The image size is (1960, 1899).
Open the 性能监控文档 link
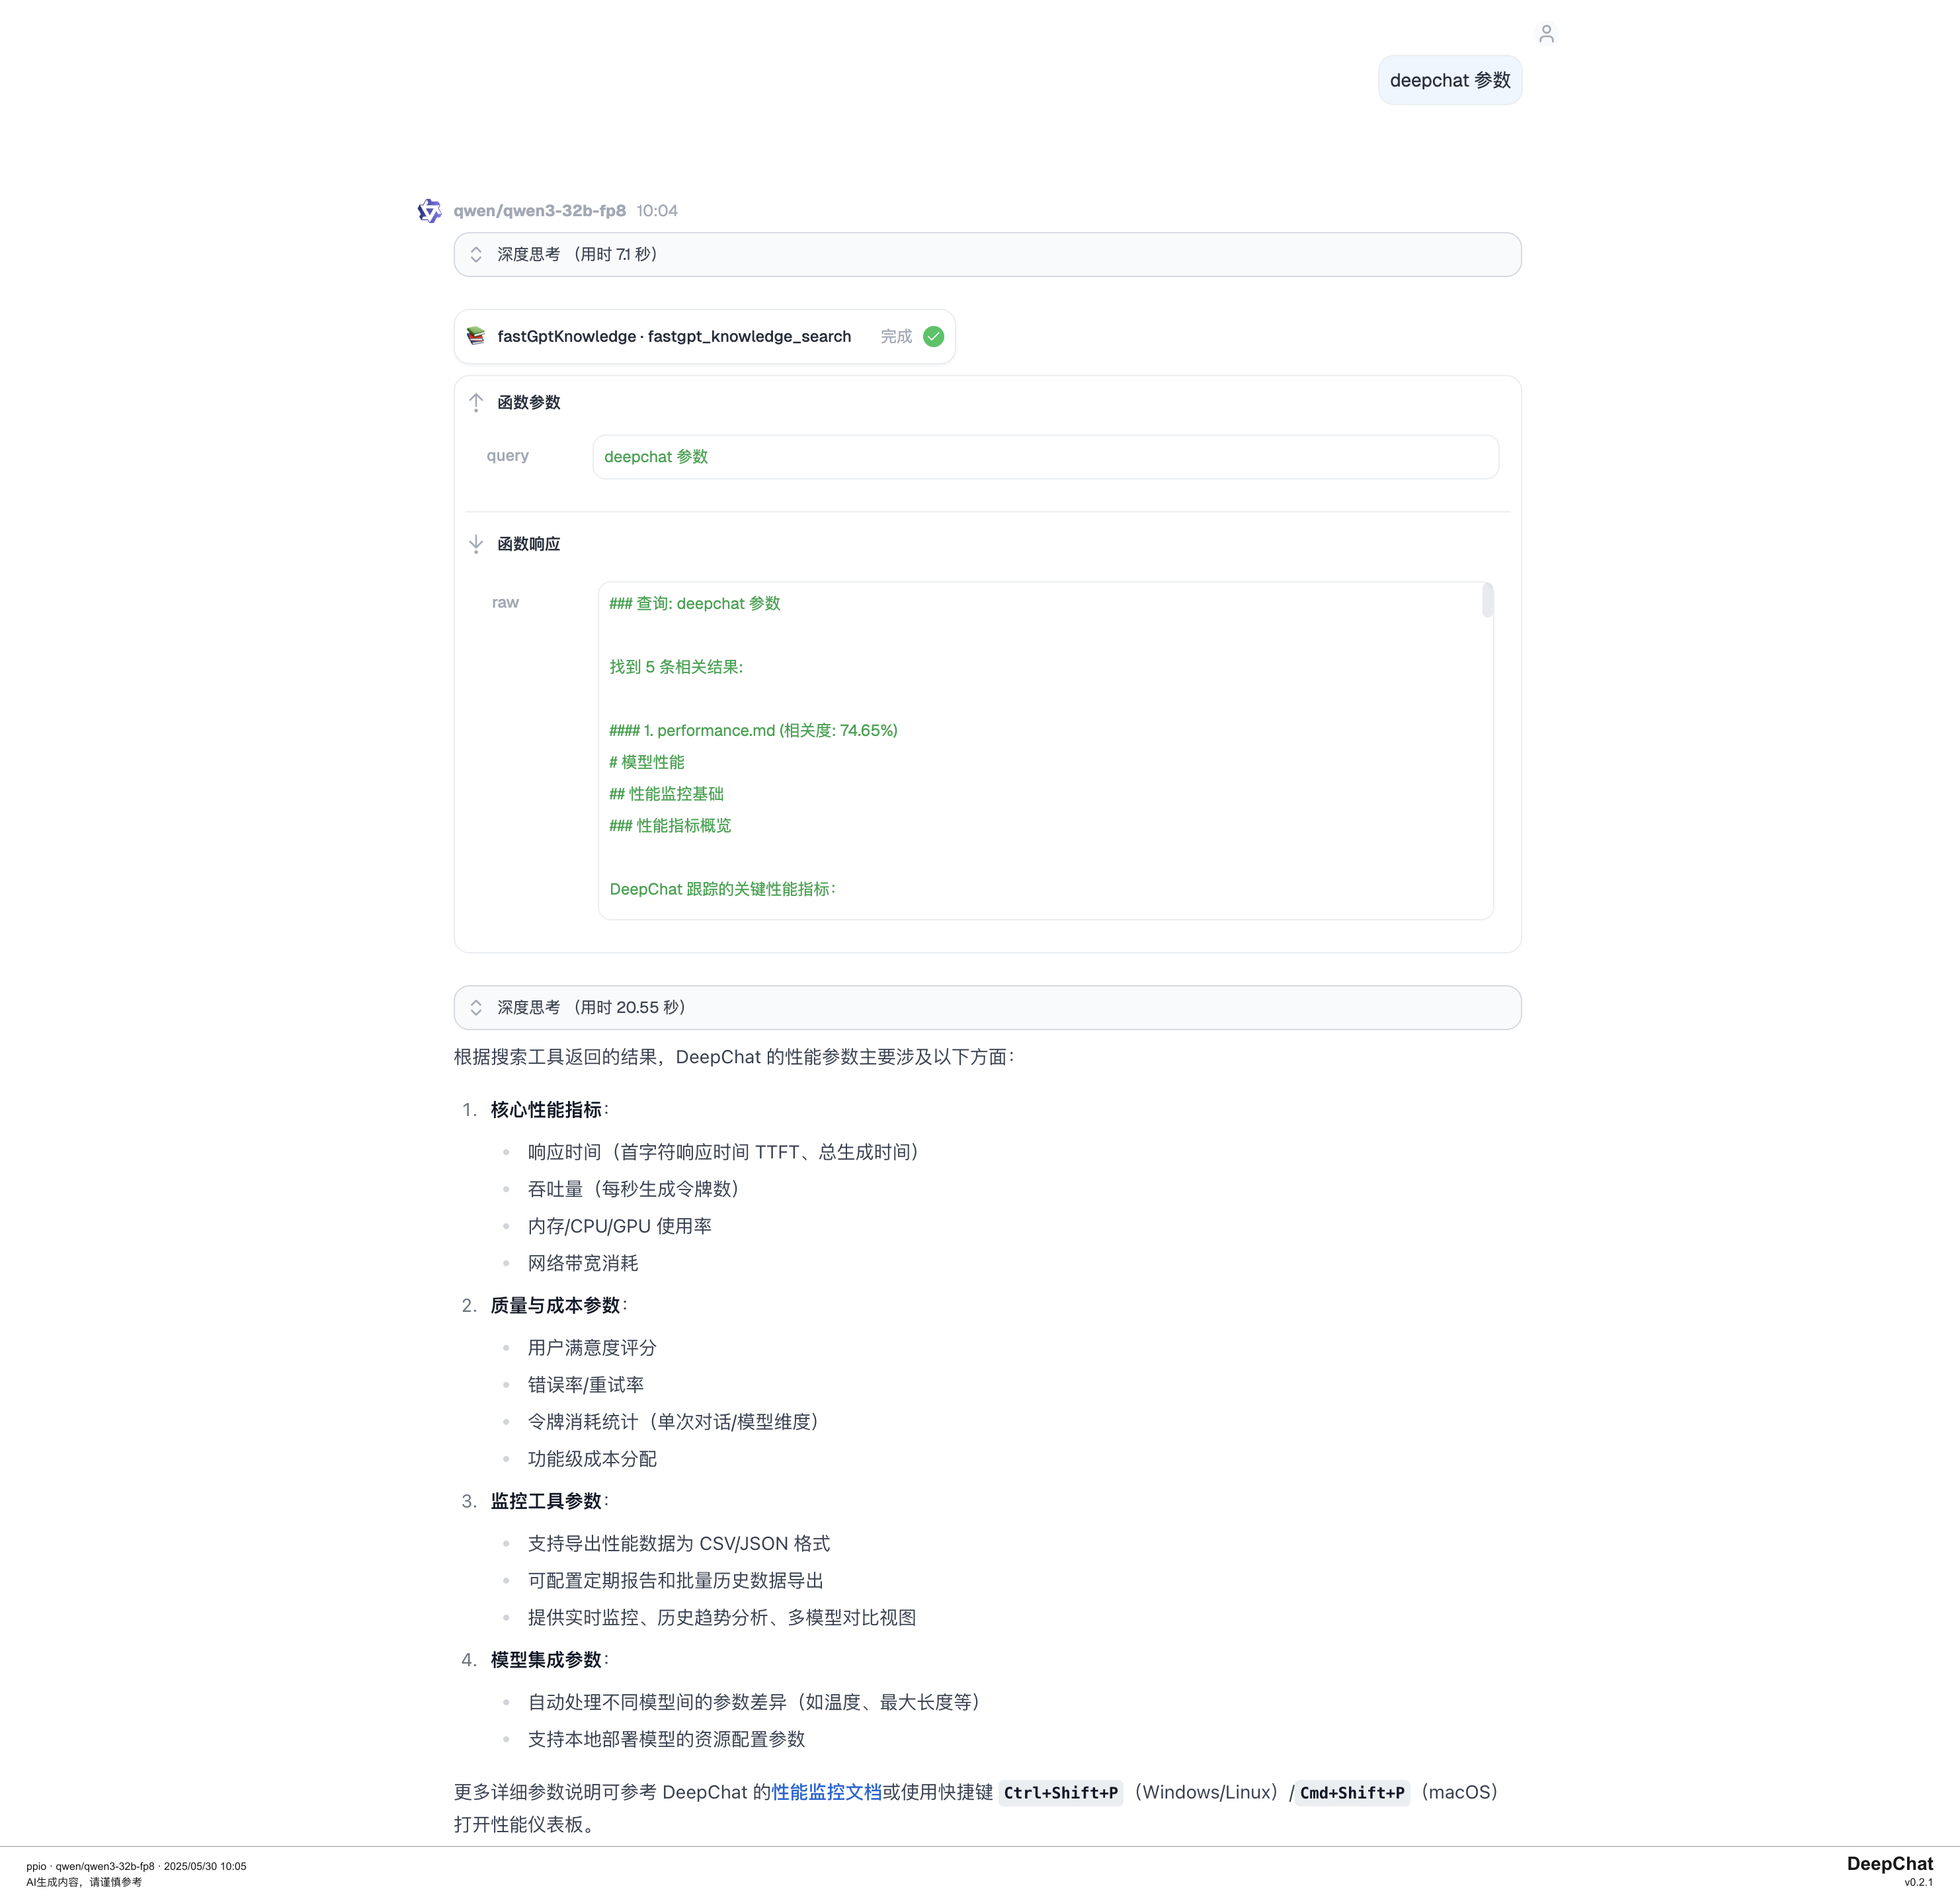[826, 1792]
